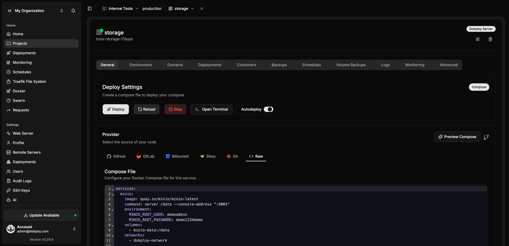This screenshot has width=509, height=246.
Task: Open SSH Keys settings
Action: click(x=41, y=190)
